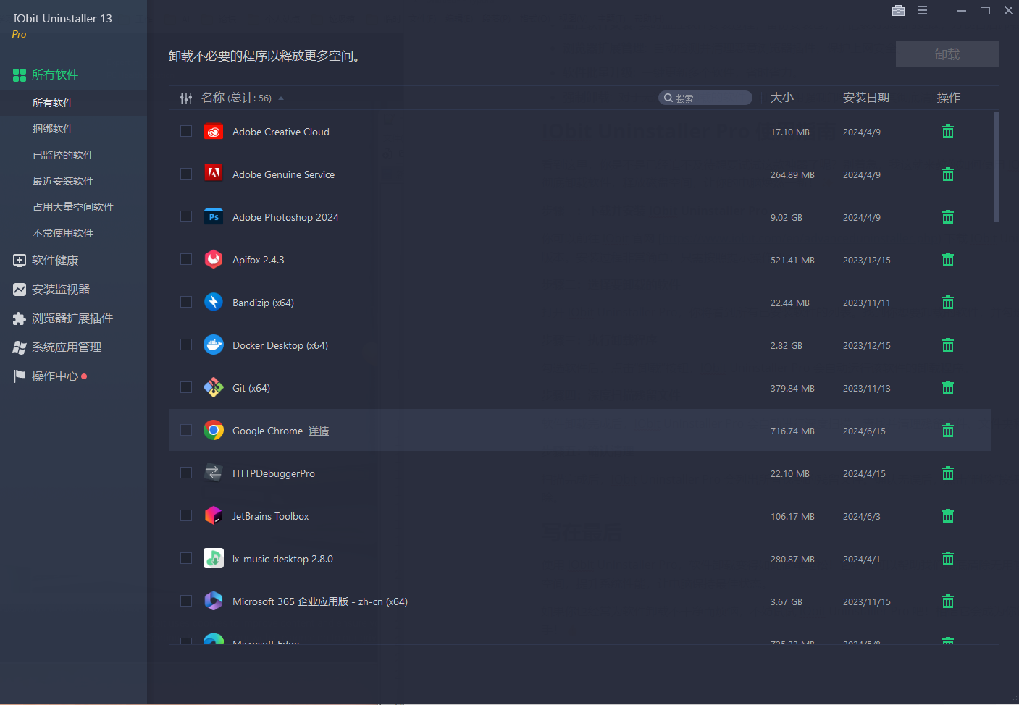
Task: Click the Bandizip application icon
Action: pos(214,303)
